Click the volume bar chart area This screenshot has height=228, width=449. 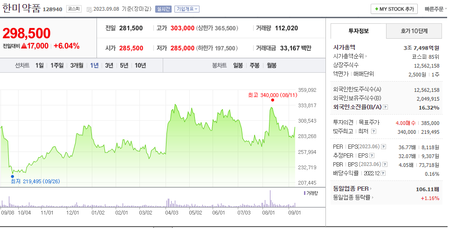pos(148,199)
